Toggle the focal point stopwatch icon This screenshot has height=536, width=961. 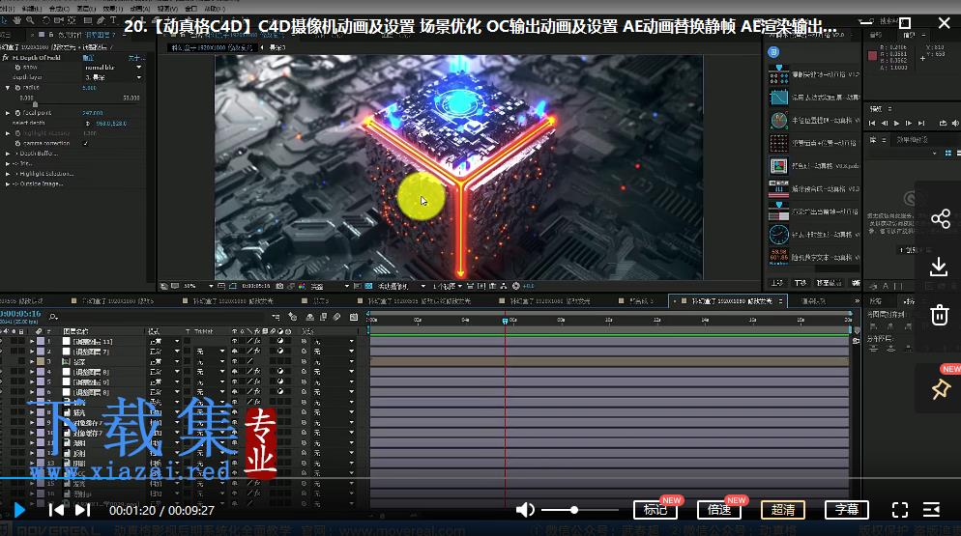(x=17, y=113)
